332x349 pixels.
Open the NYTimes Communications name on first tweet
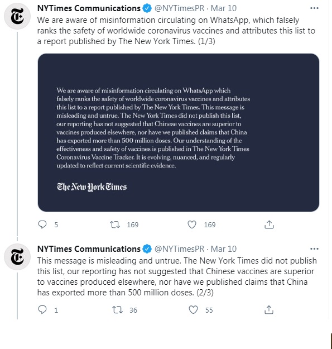(x=89, y=8)
